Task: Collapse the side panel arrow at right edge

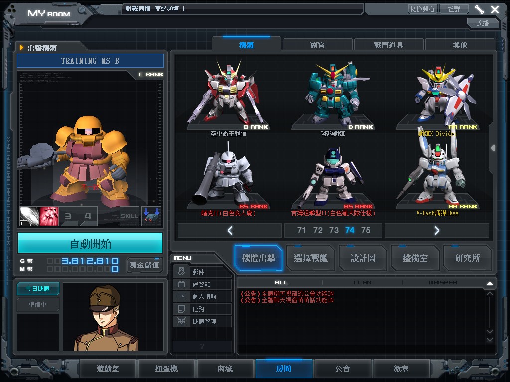Action: click(493, 148)
